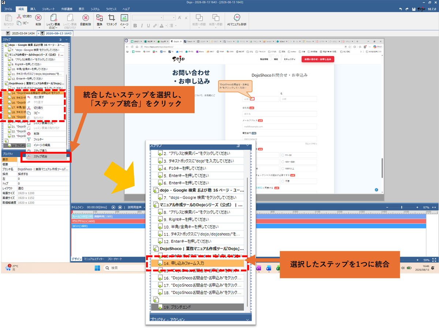Click the 自動削除 ribbon icon
Screen dimensions: 439x329
coord(85,18)
